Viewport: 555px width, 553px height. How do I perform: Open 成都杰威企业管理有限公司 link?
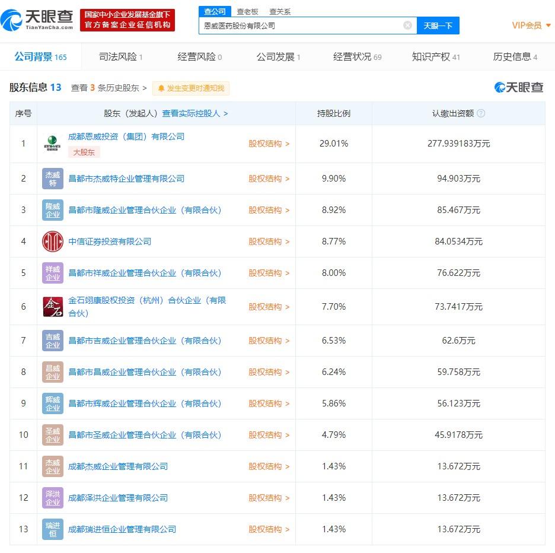(118, 466)
